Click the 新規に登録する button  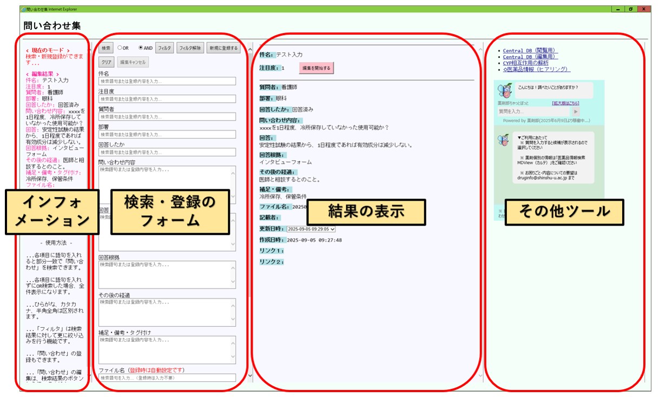[x=222, y=48]
